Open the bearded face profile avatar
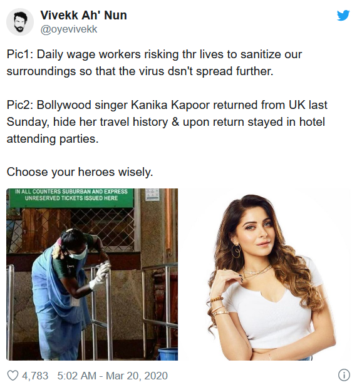Screen dimensions: 357x385 (x=19, y=22)
